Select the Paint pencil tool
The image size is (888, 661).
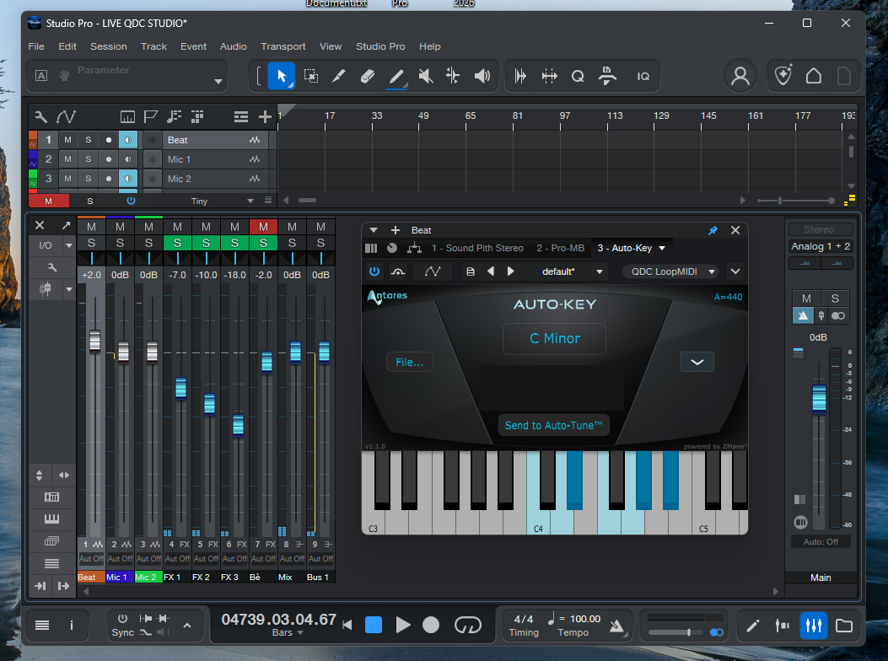click(396, 76)
